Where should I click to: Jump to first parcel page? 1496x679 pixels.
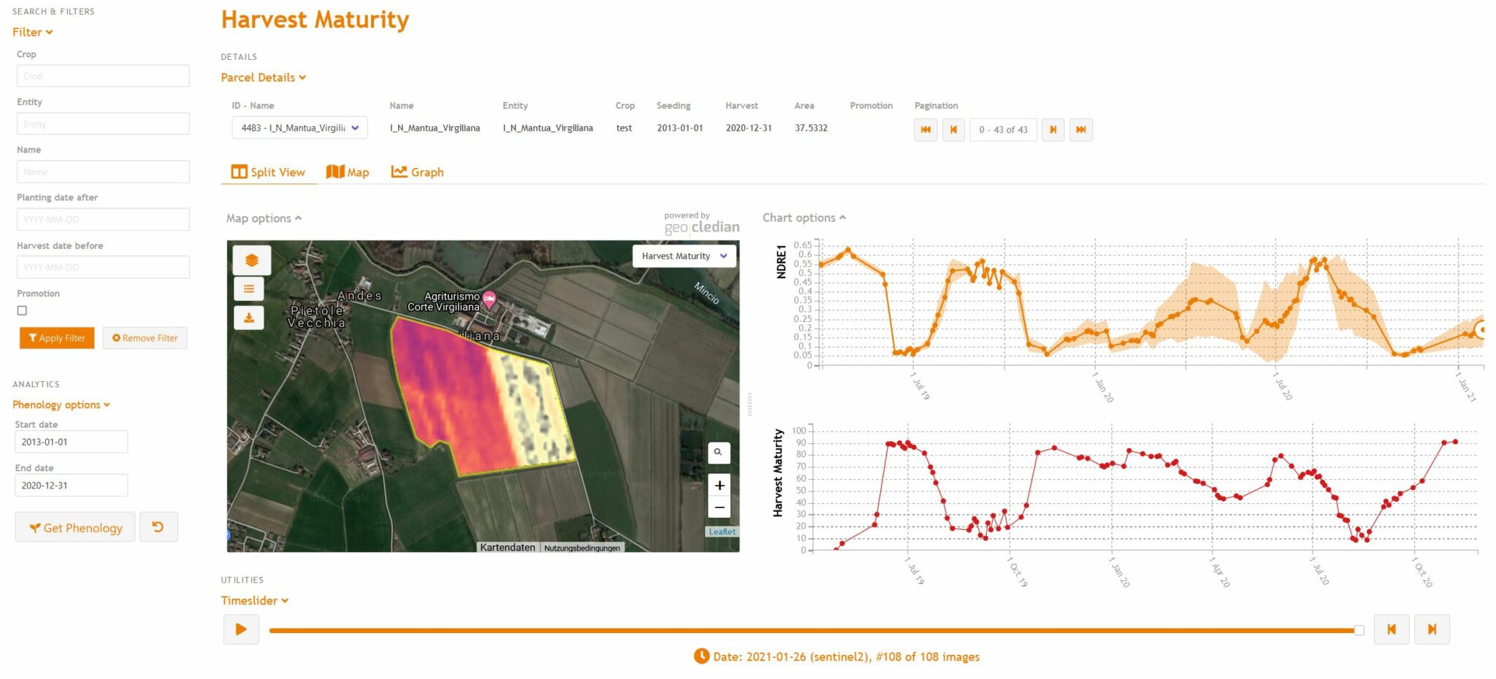pyautogui.click(x=926, y=130)
